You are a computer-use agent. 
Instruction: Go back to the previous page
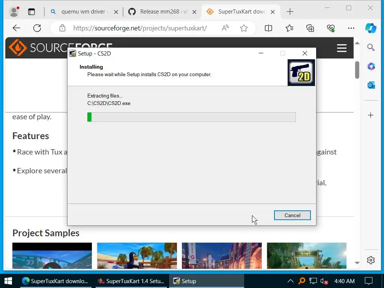(x=16, y=28)
